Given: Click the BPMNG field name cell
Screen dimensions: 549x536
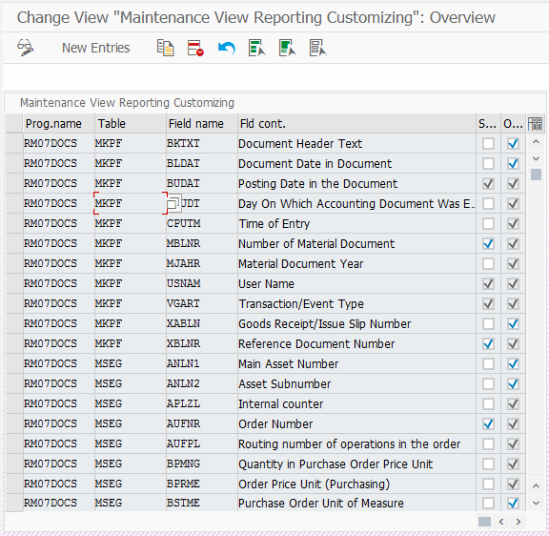Looking at the screenshot, I should tap(202, 464).
